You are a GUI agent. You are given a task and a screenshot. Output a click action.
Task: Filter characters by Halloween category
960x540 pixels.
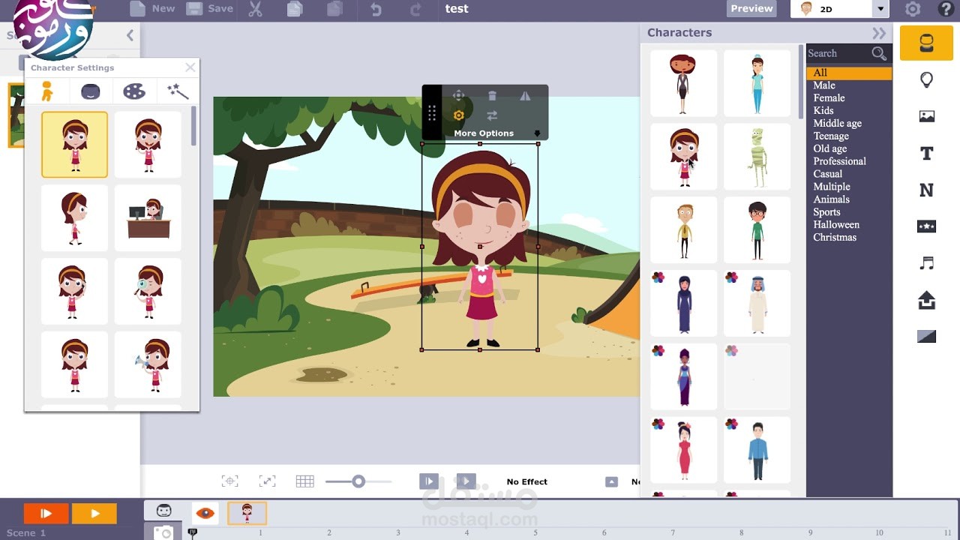[x=836, y=224]
